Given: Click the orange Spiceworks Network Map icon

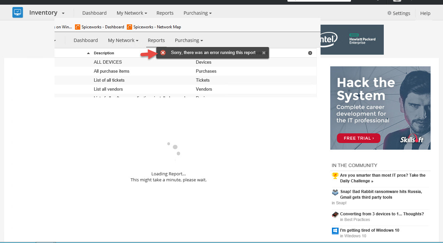Looking at the screenshot, I should point(129,27).
